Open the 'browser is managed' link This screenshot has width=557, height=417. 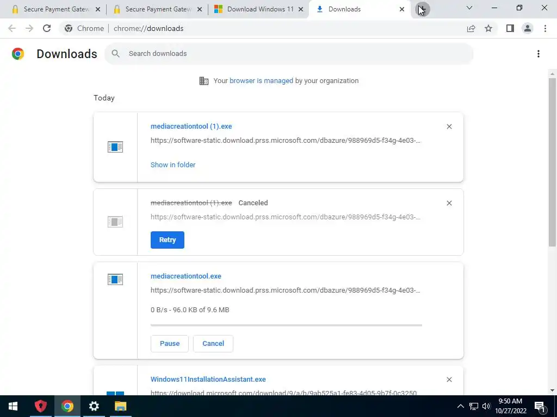261,81
